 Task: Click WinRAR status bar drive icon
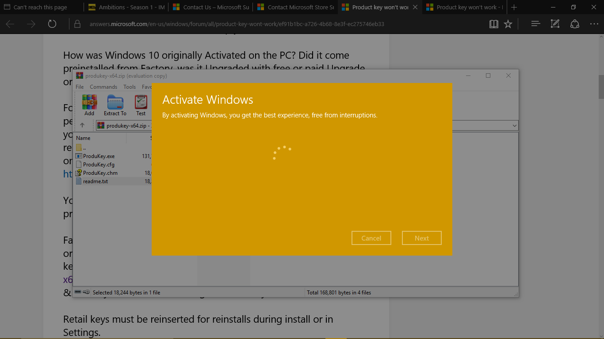78,292
